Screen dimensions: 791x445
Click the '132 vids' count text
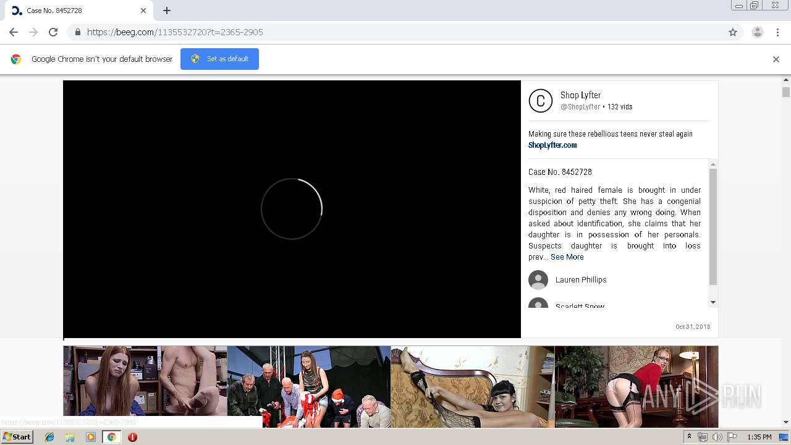point(620,107)
